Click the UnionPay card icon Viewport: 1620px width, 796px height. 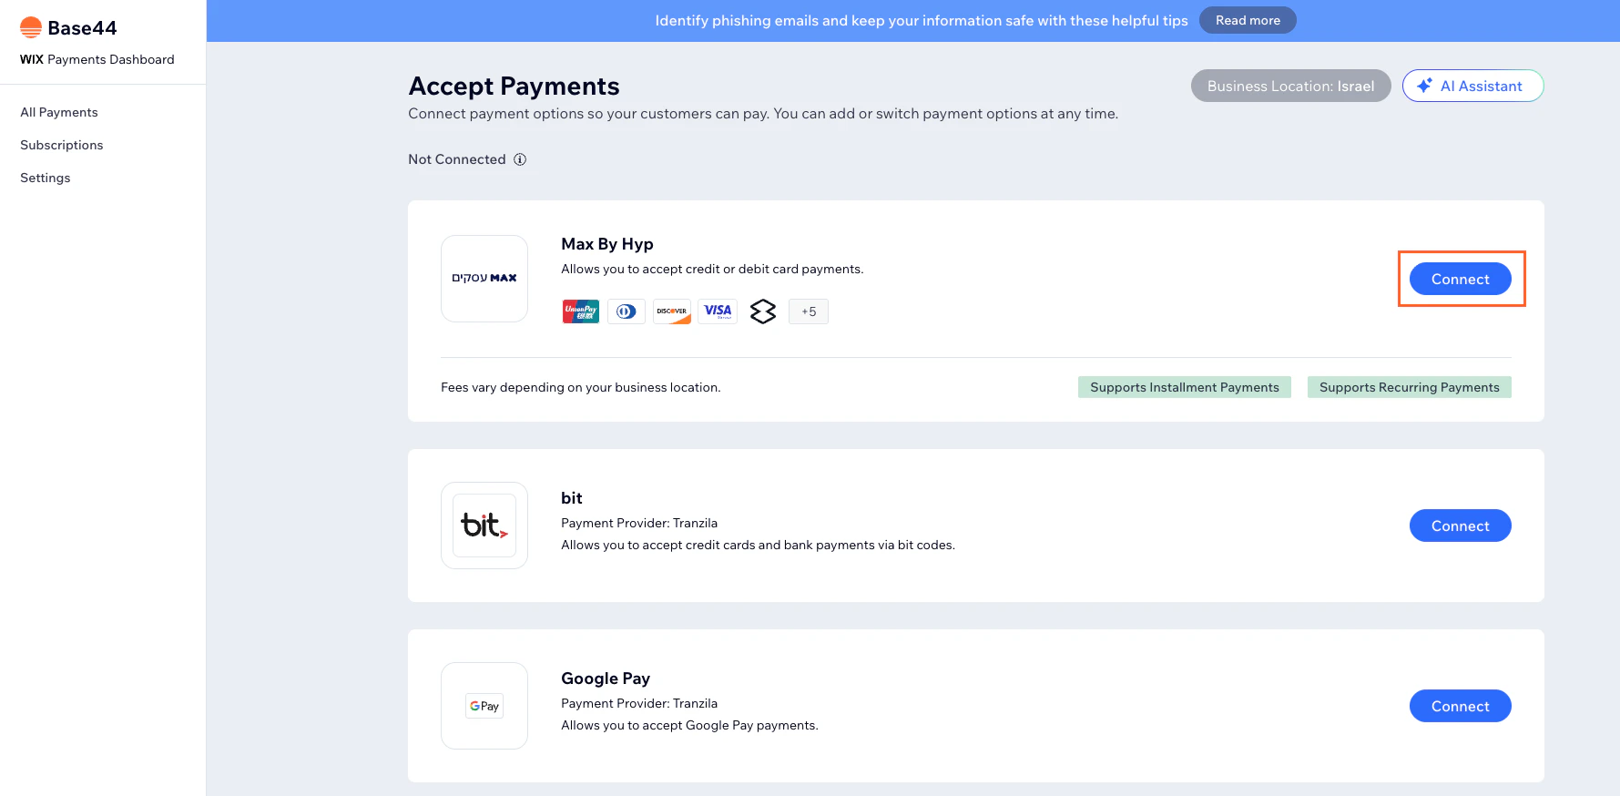[581, 311]
